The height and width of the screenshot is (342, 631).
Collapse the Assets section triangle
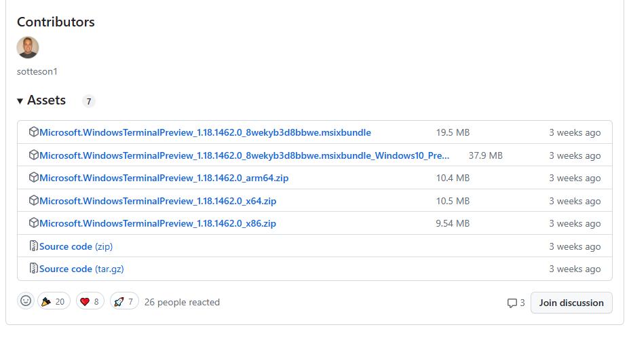click(x=20, y=101)
